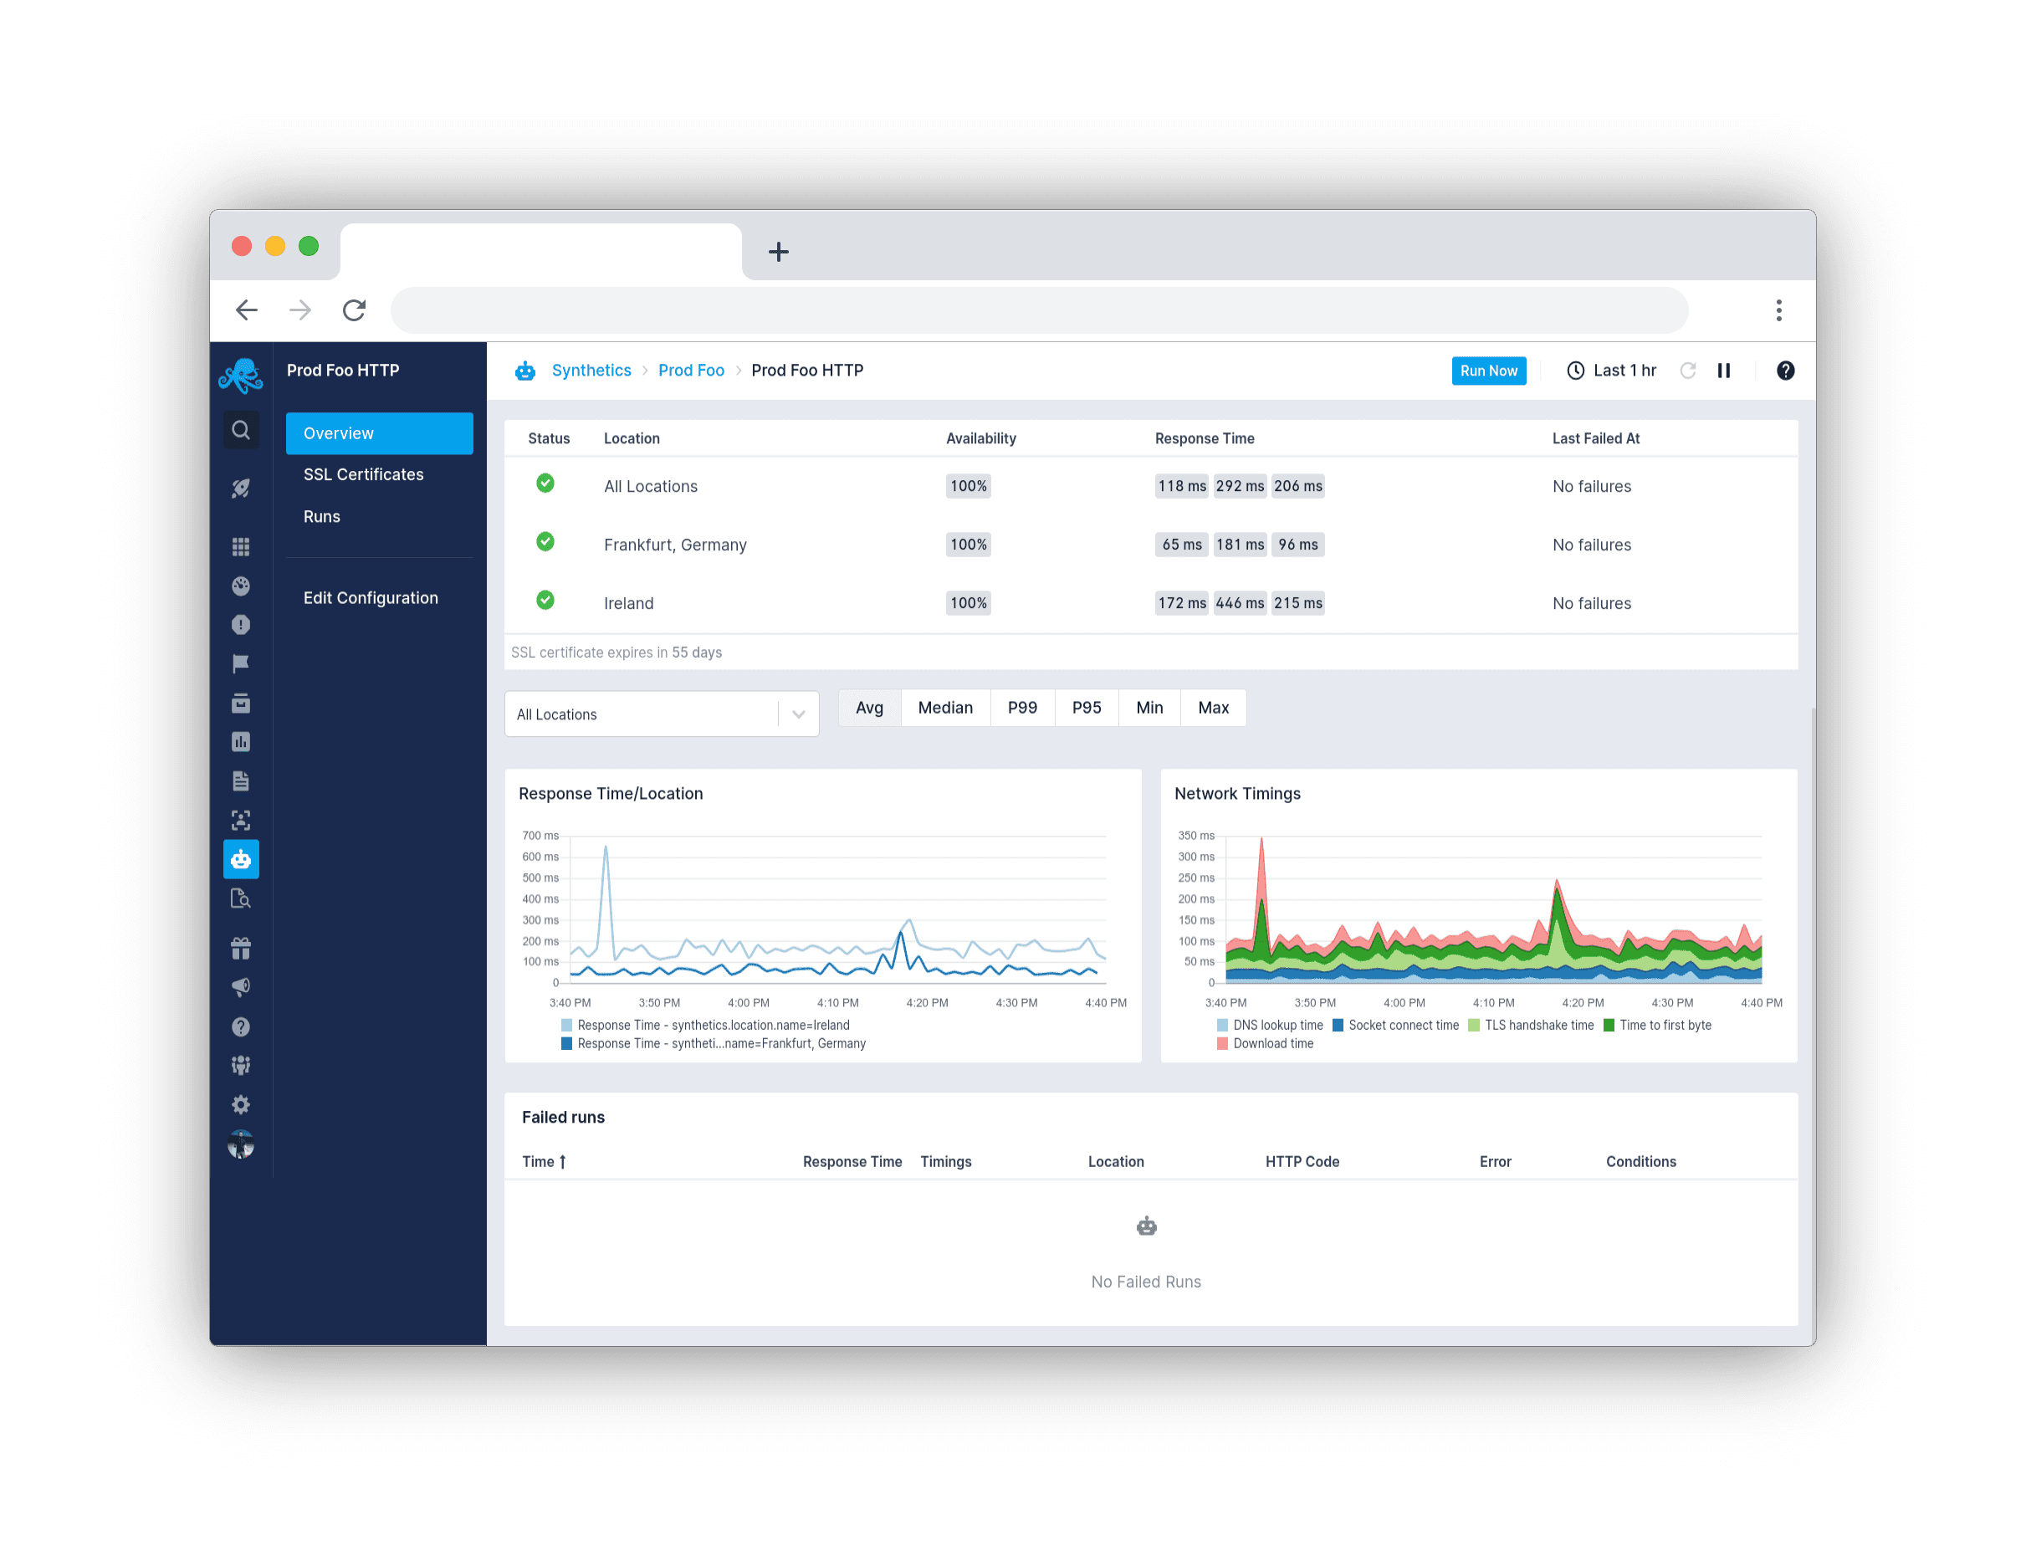2026x1556 pixels.
Task: Open the Runs menu item
Action: pyautogui.click(x=321, y=517)
